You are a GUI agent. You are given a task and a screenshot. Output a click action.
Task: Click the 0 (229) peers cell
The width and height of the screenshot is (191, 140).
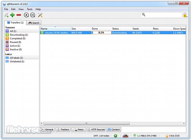point(156,33)
